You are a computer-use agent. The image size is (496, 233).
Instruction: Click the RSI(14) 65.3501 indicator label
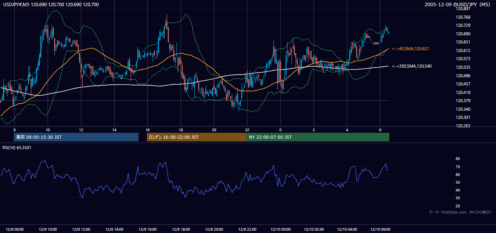pos(17,148)
